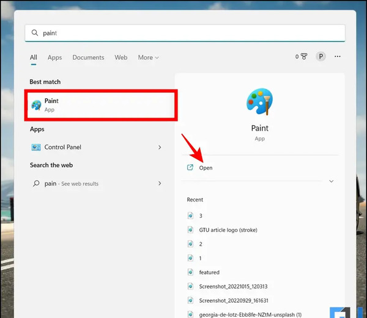
Task: Select the Web filter tab
Action: (x=121, y=57)
